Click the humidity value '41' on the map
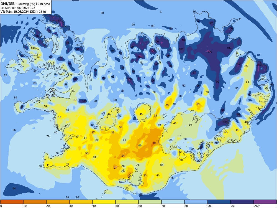Image resolution: width=277 pixels, height=208 pixels. coord(225,133)
